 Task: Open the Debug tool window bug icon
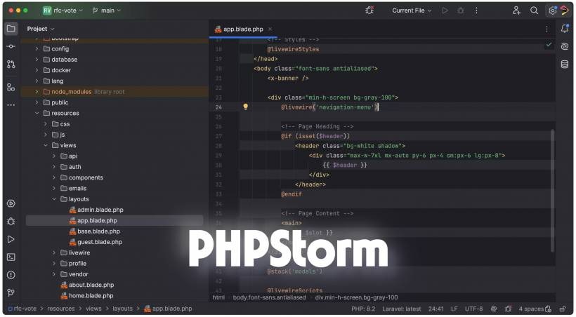pyautogui.click(x=11, y=221)
